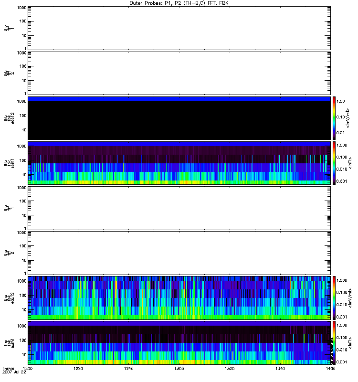Viewport: 358px width, 382px height.
Task: Select the 1320 time tick label
Action: point(230,369)
